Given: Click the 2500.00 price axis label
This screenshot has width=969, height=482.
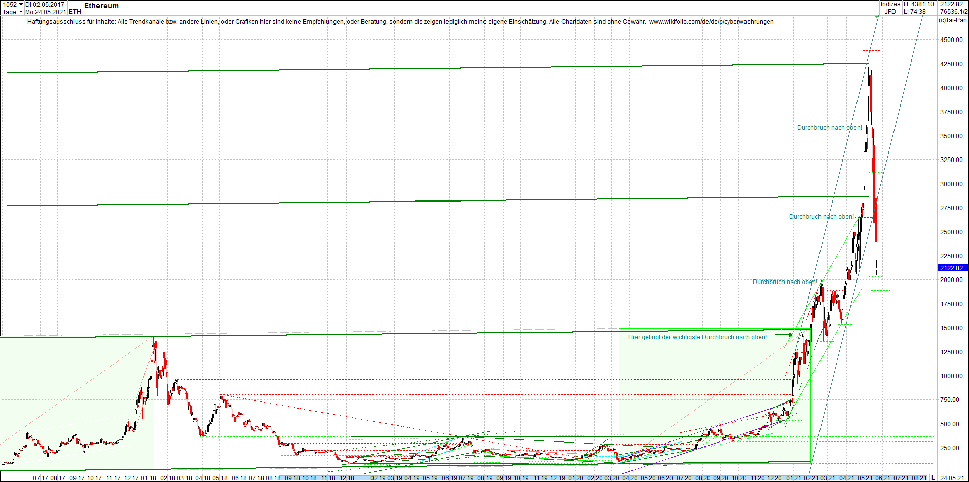Looking at the screenshot, I should (x=951, y=232).
